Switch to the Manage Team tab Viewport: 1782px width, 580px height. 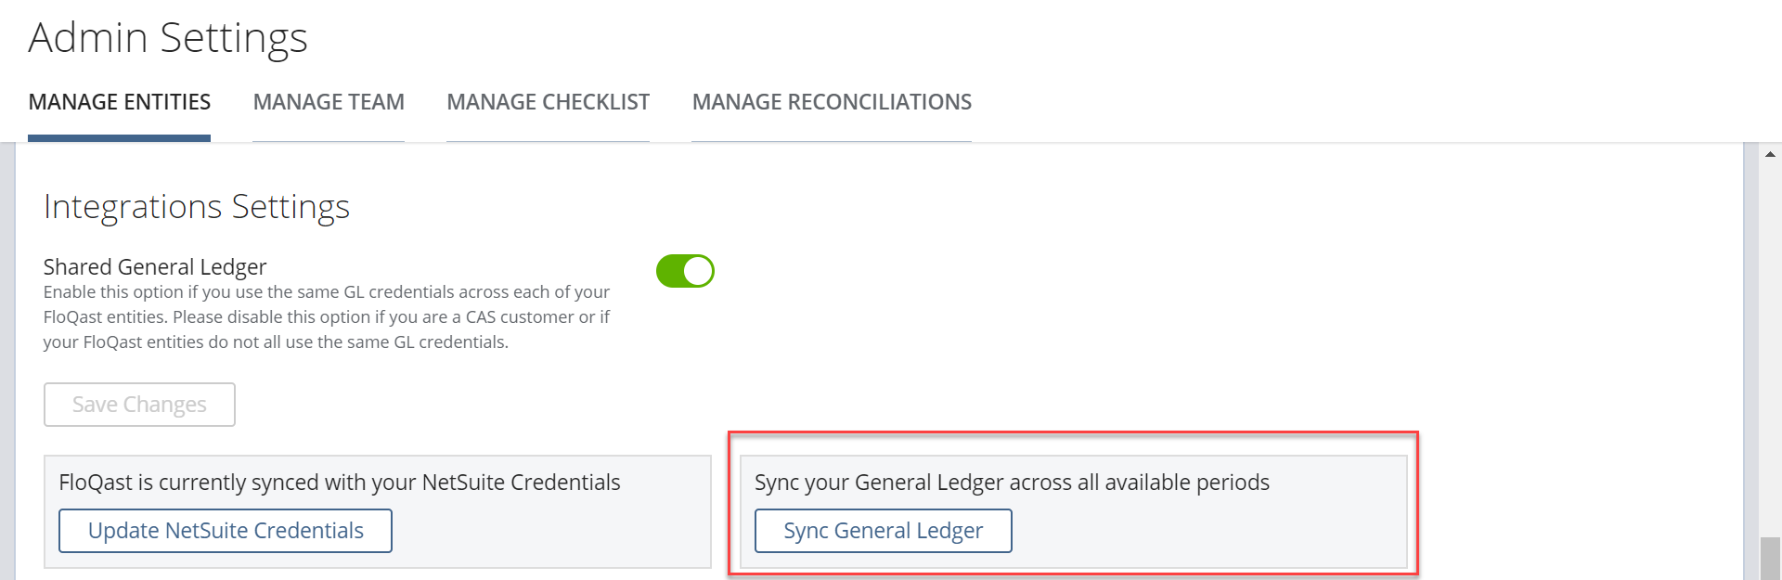click(x=329, y=102)
